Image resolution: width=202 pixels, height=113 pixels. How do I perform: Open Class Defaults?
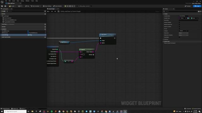(x=57, y=6)
